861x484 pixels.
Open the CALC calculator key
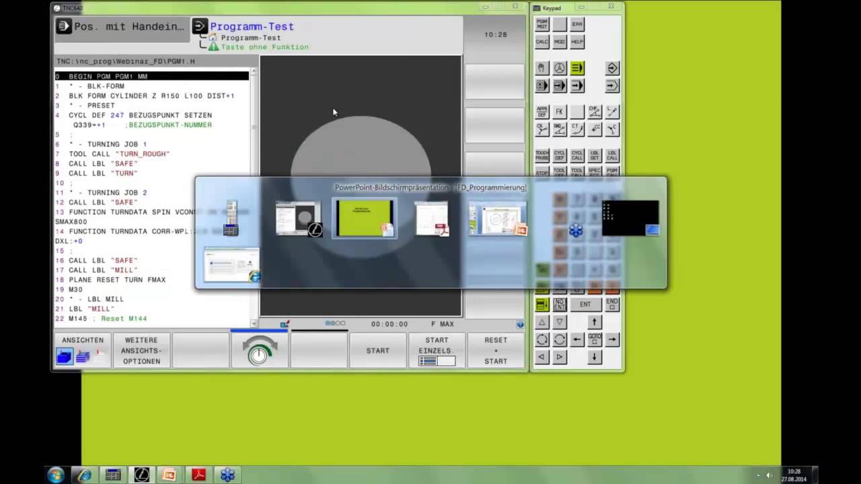pos(541,42)
